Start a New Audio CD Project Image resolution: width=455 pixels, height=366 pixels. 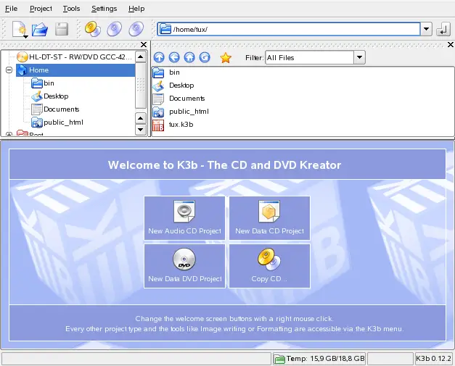(x=184, y=217)
